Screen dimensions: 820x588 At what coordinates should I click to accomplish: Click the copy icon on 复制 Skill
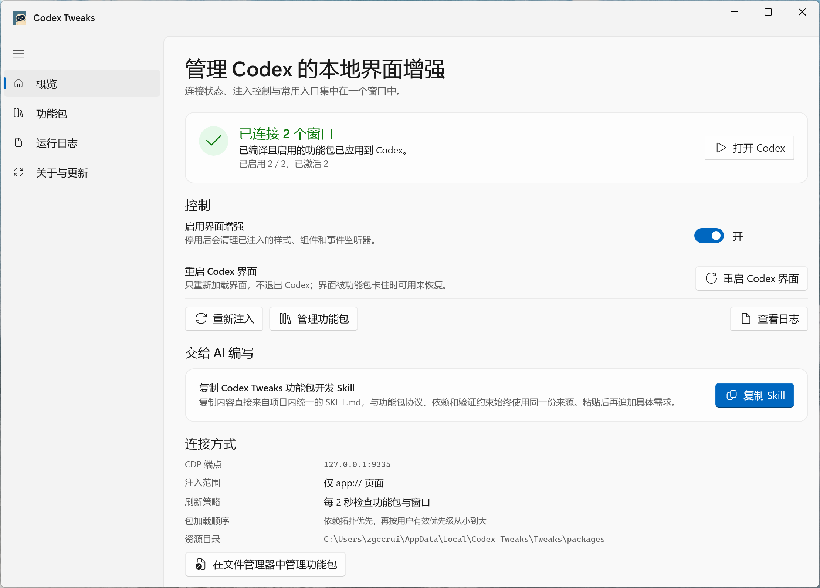point(732,395)
